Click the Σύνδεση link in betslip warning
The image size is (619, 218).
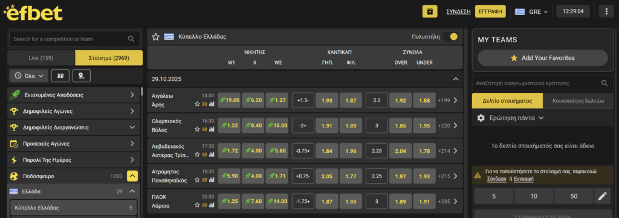pos(497,179)
